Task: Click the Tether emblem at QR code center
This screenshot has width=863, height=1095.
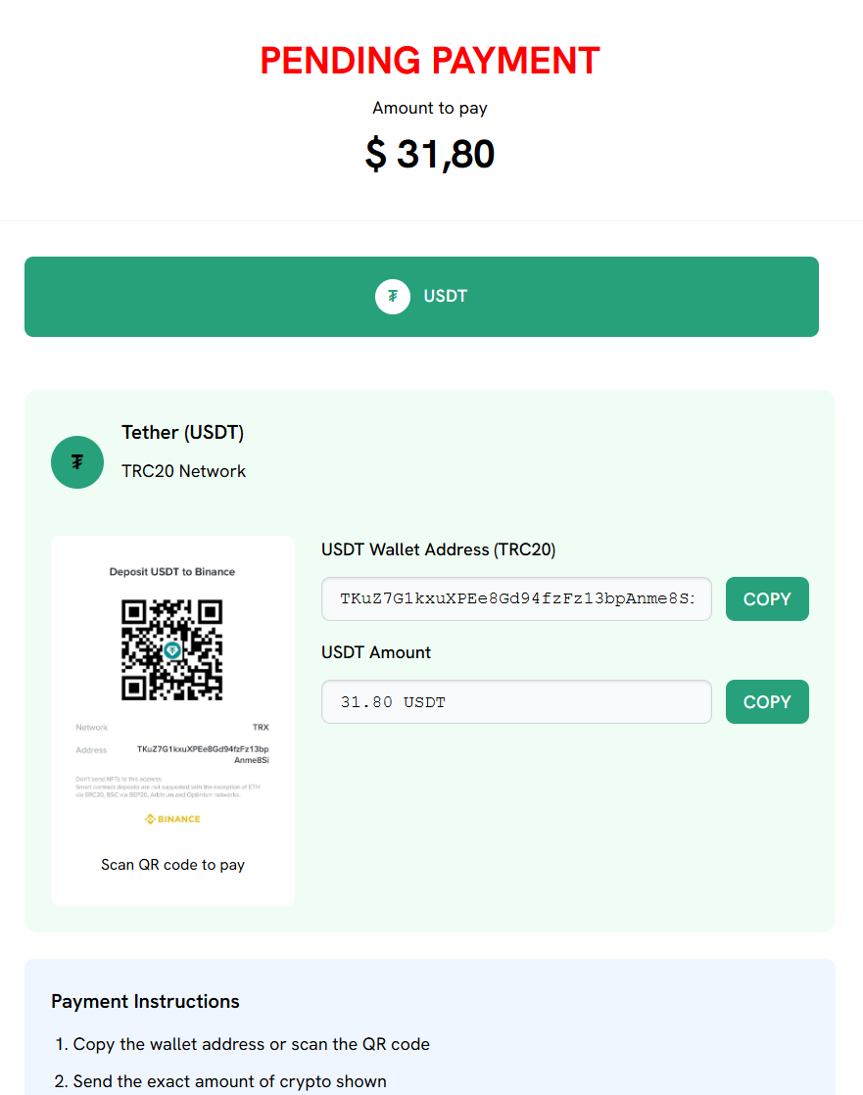Action: click(172, 651)
